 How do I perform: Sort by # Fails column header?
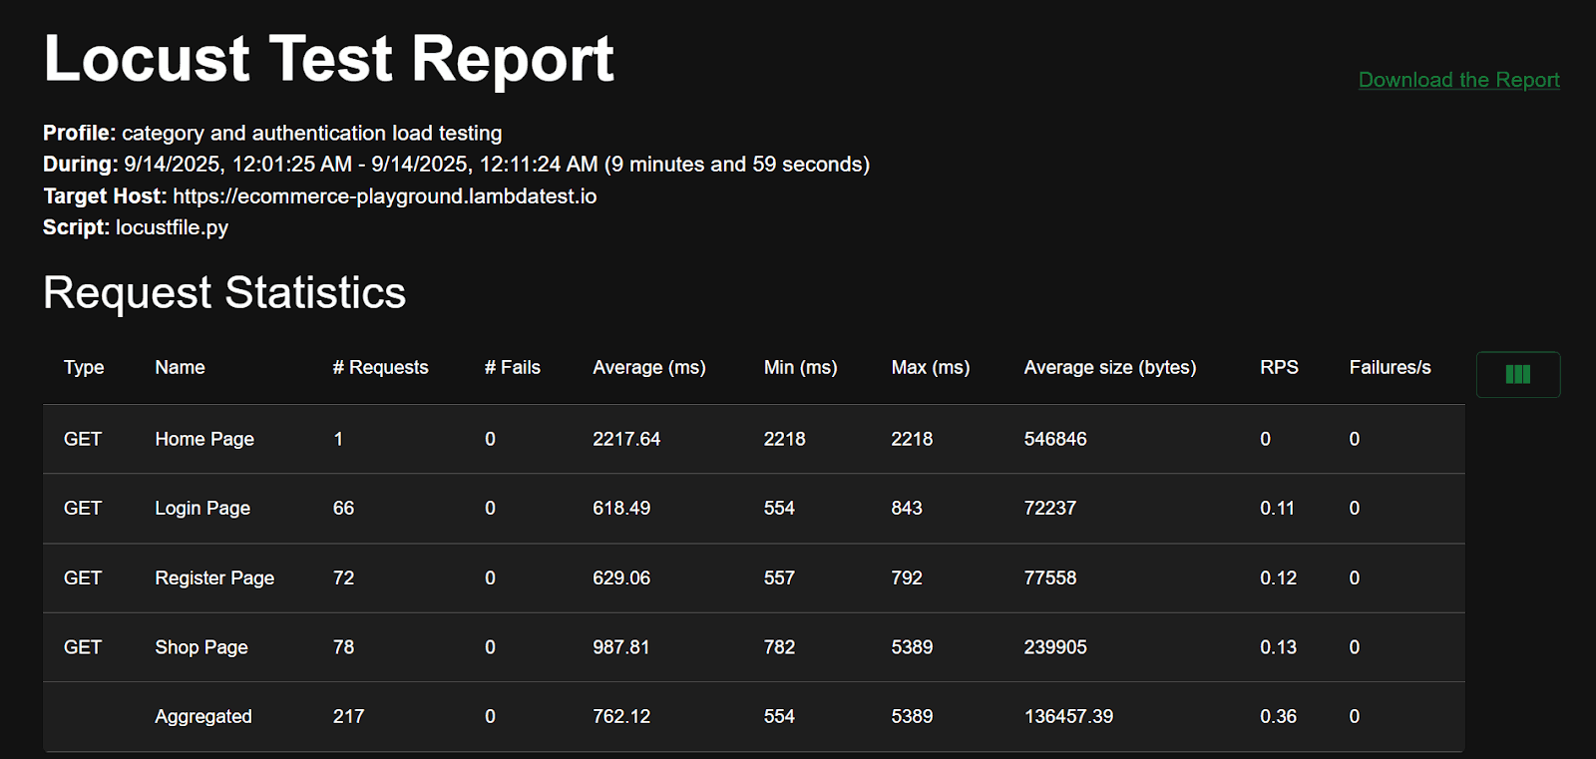pos(512,367)
